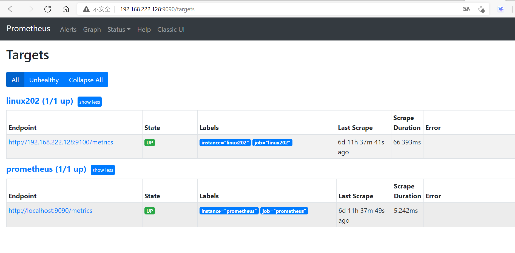This screenshot has height=253, width=515.
Task: Click the Collapse All button
Action: (x=86, y=80)
